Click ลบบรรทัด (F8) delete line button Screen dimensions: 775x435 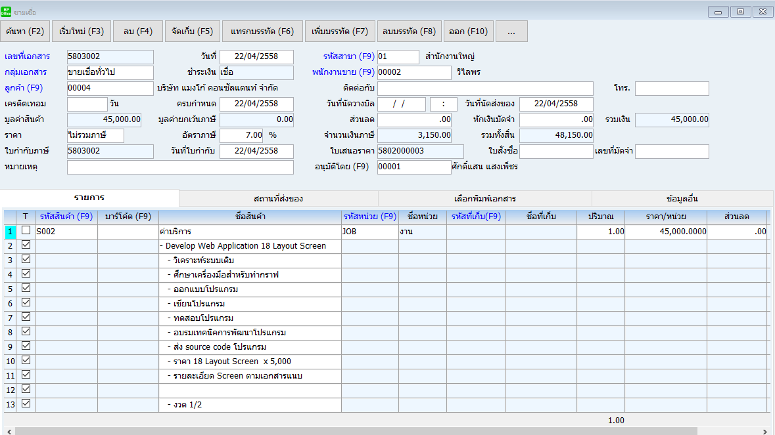(x=410, y=31)
